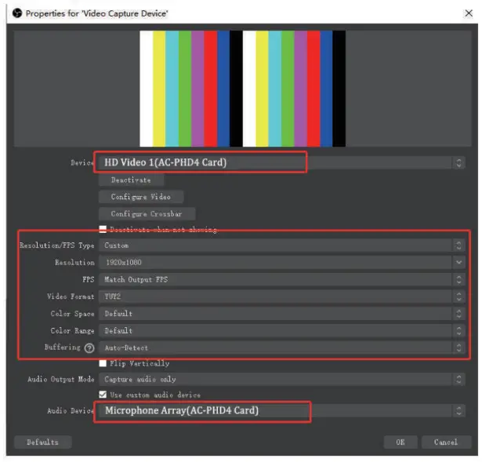Click the Deactivate button
The height and width of the screenshot is (462, 482).
pos(131,180)
